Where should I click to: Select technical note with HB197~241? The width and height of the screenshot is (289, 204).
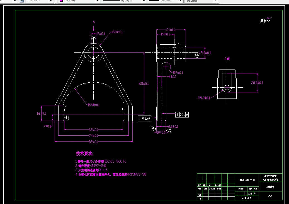click(x=91, y=166)
